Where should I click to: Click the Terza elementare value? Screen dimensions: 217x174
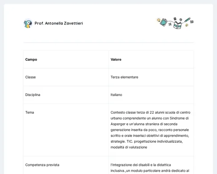[124, 77]
